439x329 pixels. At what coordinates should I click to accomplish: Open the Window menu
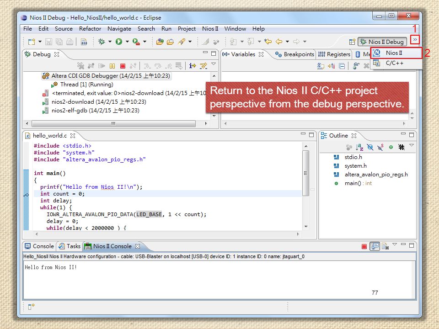coord(235,28)
